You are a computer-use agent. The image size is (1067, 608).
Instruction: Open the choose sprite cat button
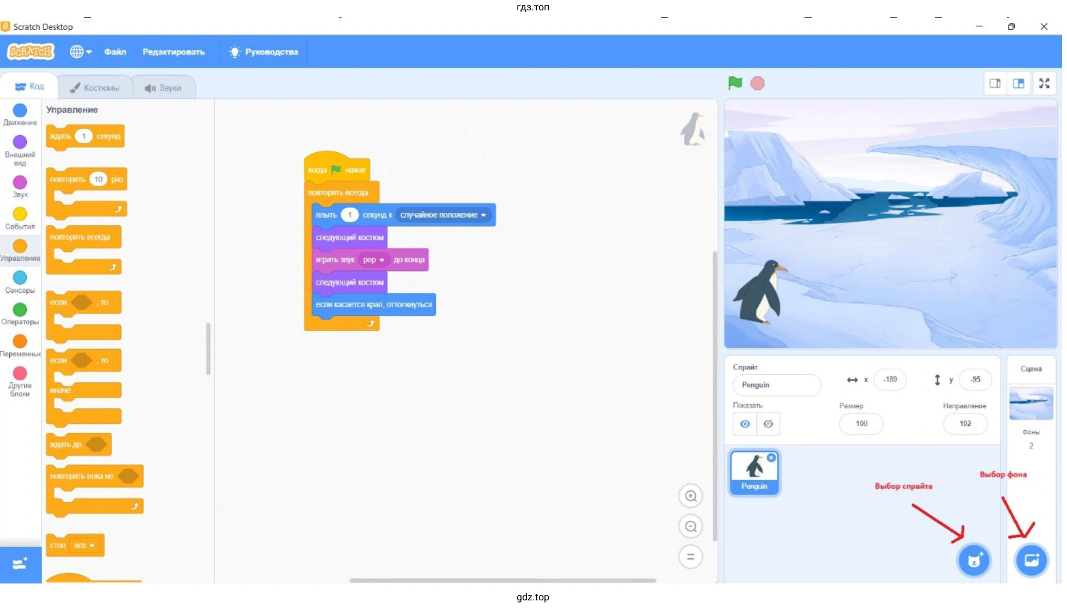click(x=974, y=560)
